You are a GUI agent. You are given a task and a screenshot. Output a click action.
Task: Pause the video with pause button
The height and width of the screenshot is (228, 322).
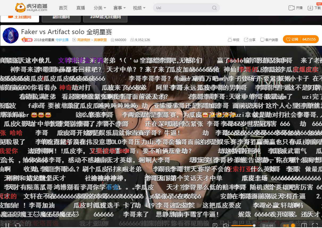point(7,226)
